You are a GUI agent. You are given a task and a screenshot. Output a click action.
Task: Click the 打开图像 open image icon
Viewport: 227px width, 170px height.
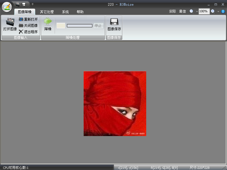coord(10,22)
